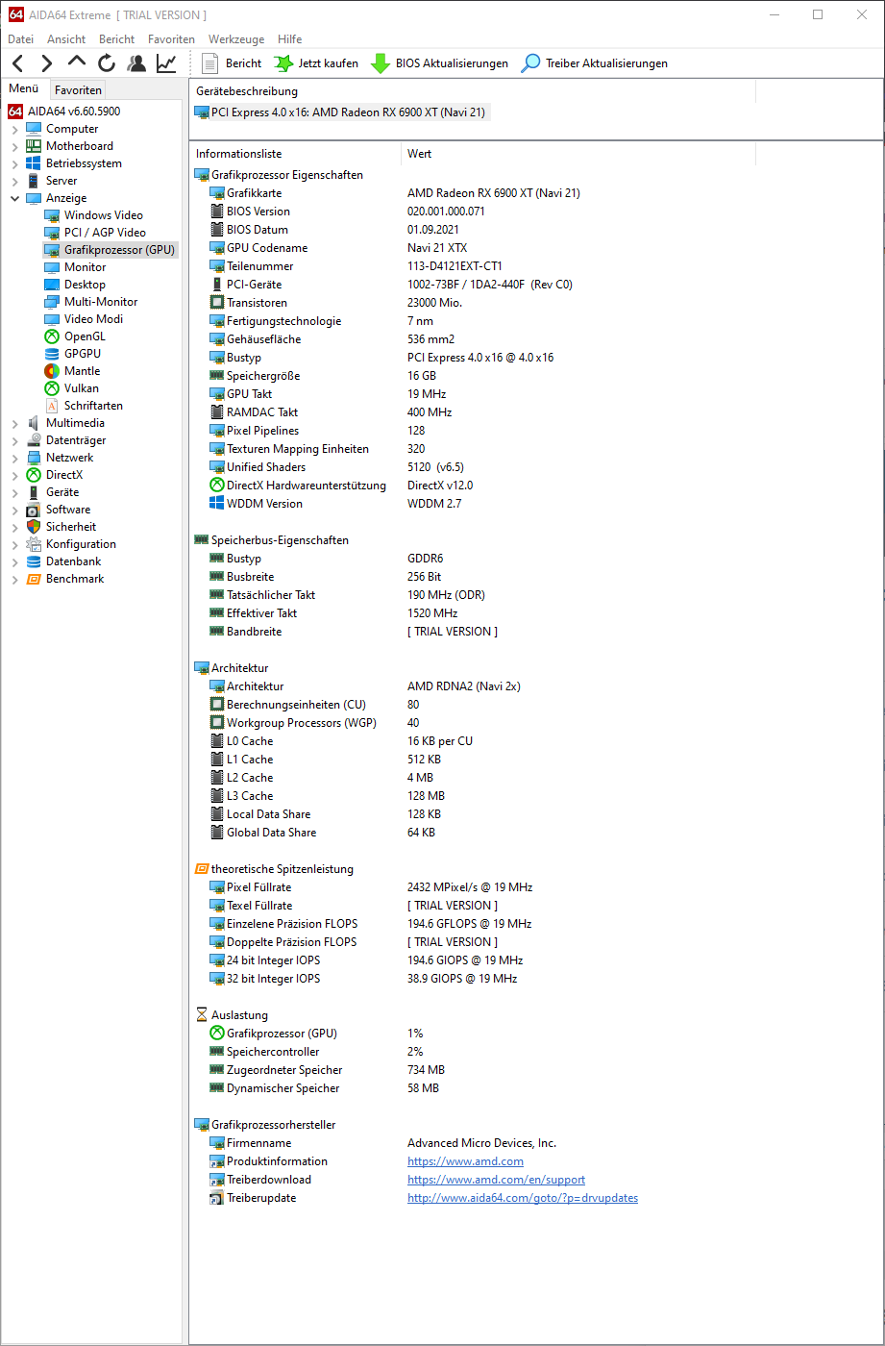
Task: Click the Software tree icon
Action: pyautogui.click(x=34, y=510)
